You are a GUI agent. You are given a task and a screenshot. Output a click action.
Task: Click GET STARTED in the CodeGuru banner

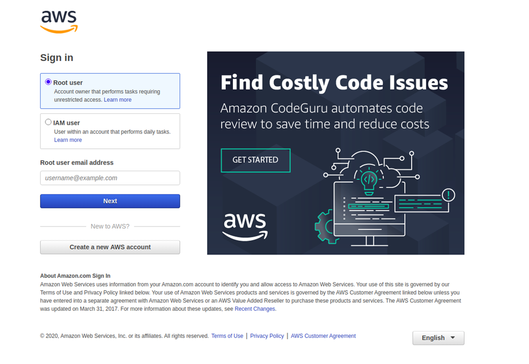256,160
